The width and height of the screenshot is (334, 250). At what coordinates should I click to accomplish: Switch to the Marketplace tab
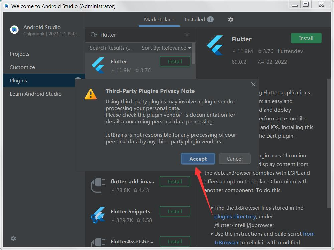[159, 20]
